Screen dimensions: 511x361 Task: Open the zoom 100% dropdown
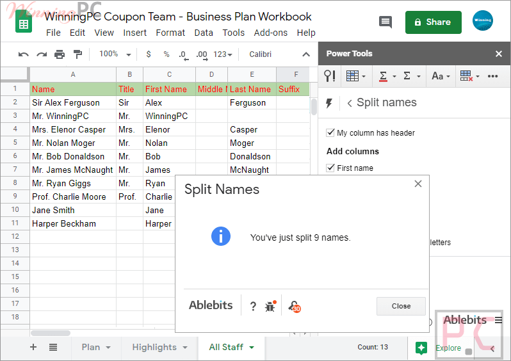[x=115, y=54]
